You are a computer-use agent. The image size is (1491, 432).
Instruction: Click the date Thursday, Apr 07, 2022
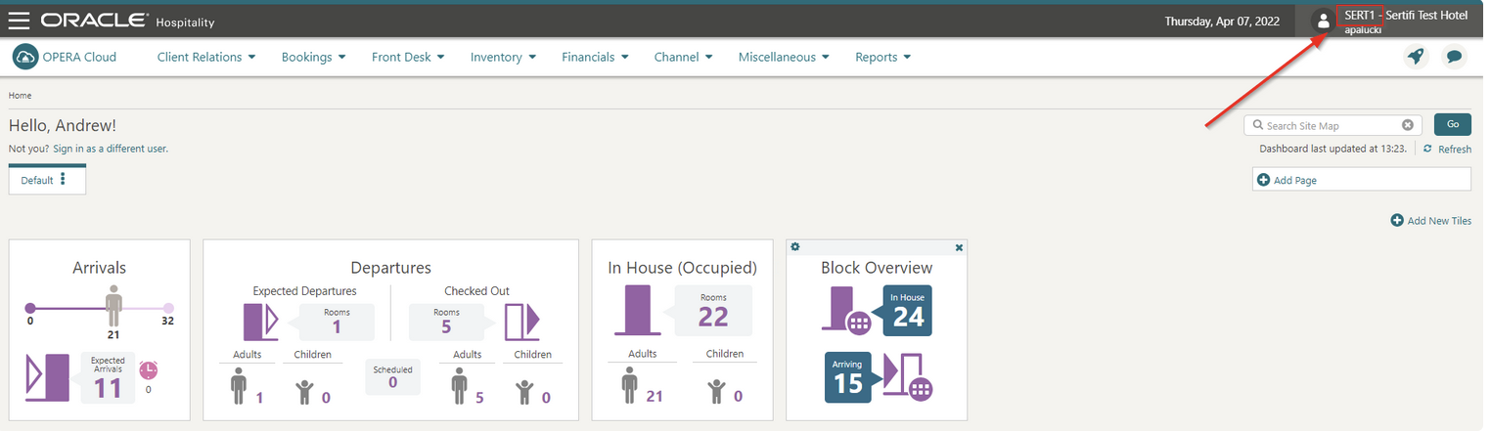tap(1222, 22)
